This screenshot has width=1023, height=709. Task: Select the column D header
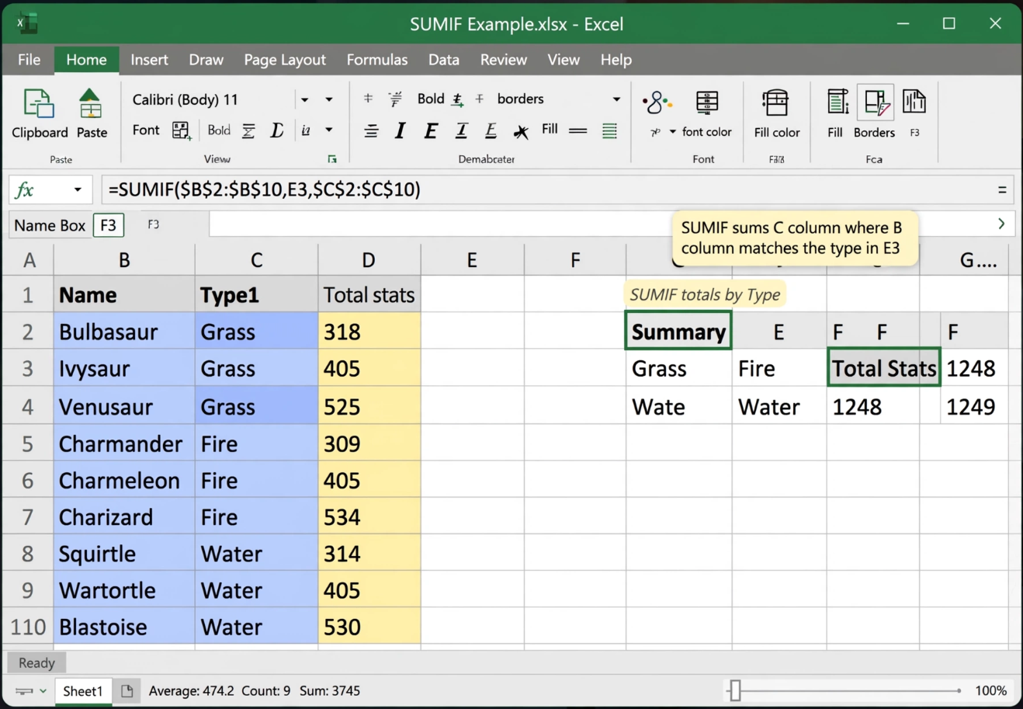369,260
